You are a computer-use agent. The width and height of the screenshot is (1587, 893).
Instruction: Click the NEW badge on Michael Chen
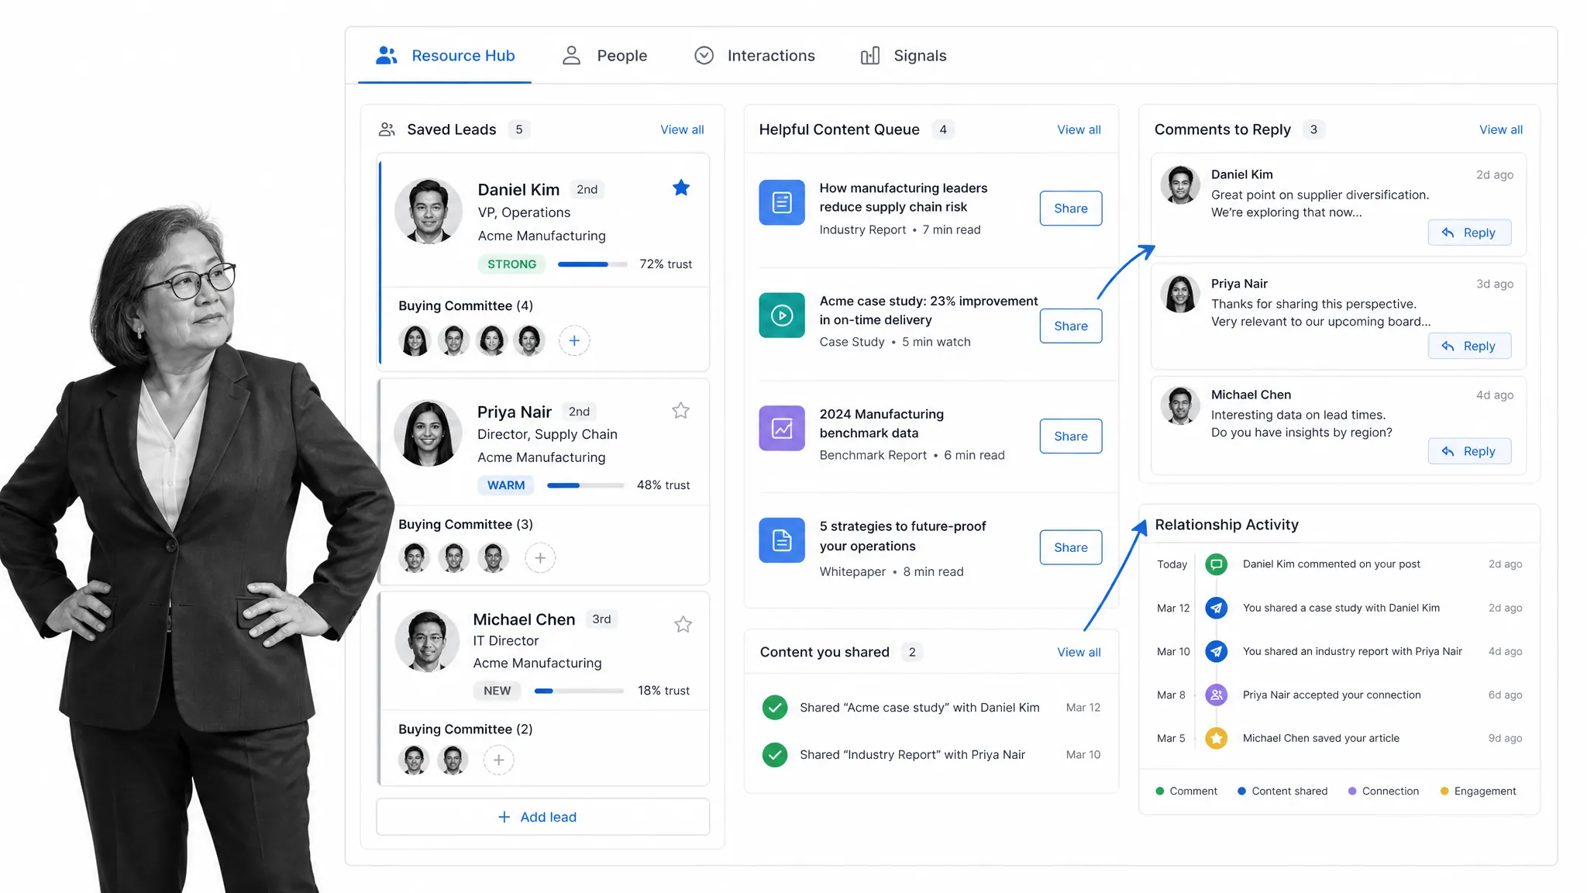click(x=497, y=691)
